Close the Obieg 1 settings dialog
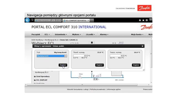 point(142,46)
